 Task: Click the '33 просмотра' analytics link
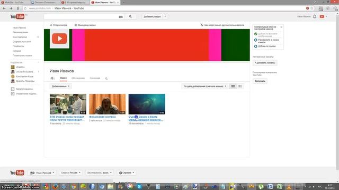coord(58,25)
